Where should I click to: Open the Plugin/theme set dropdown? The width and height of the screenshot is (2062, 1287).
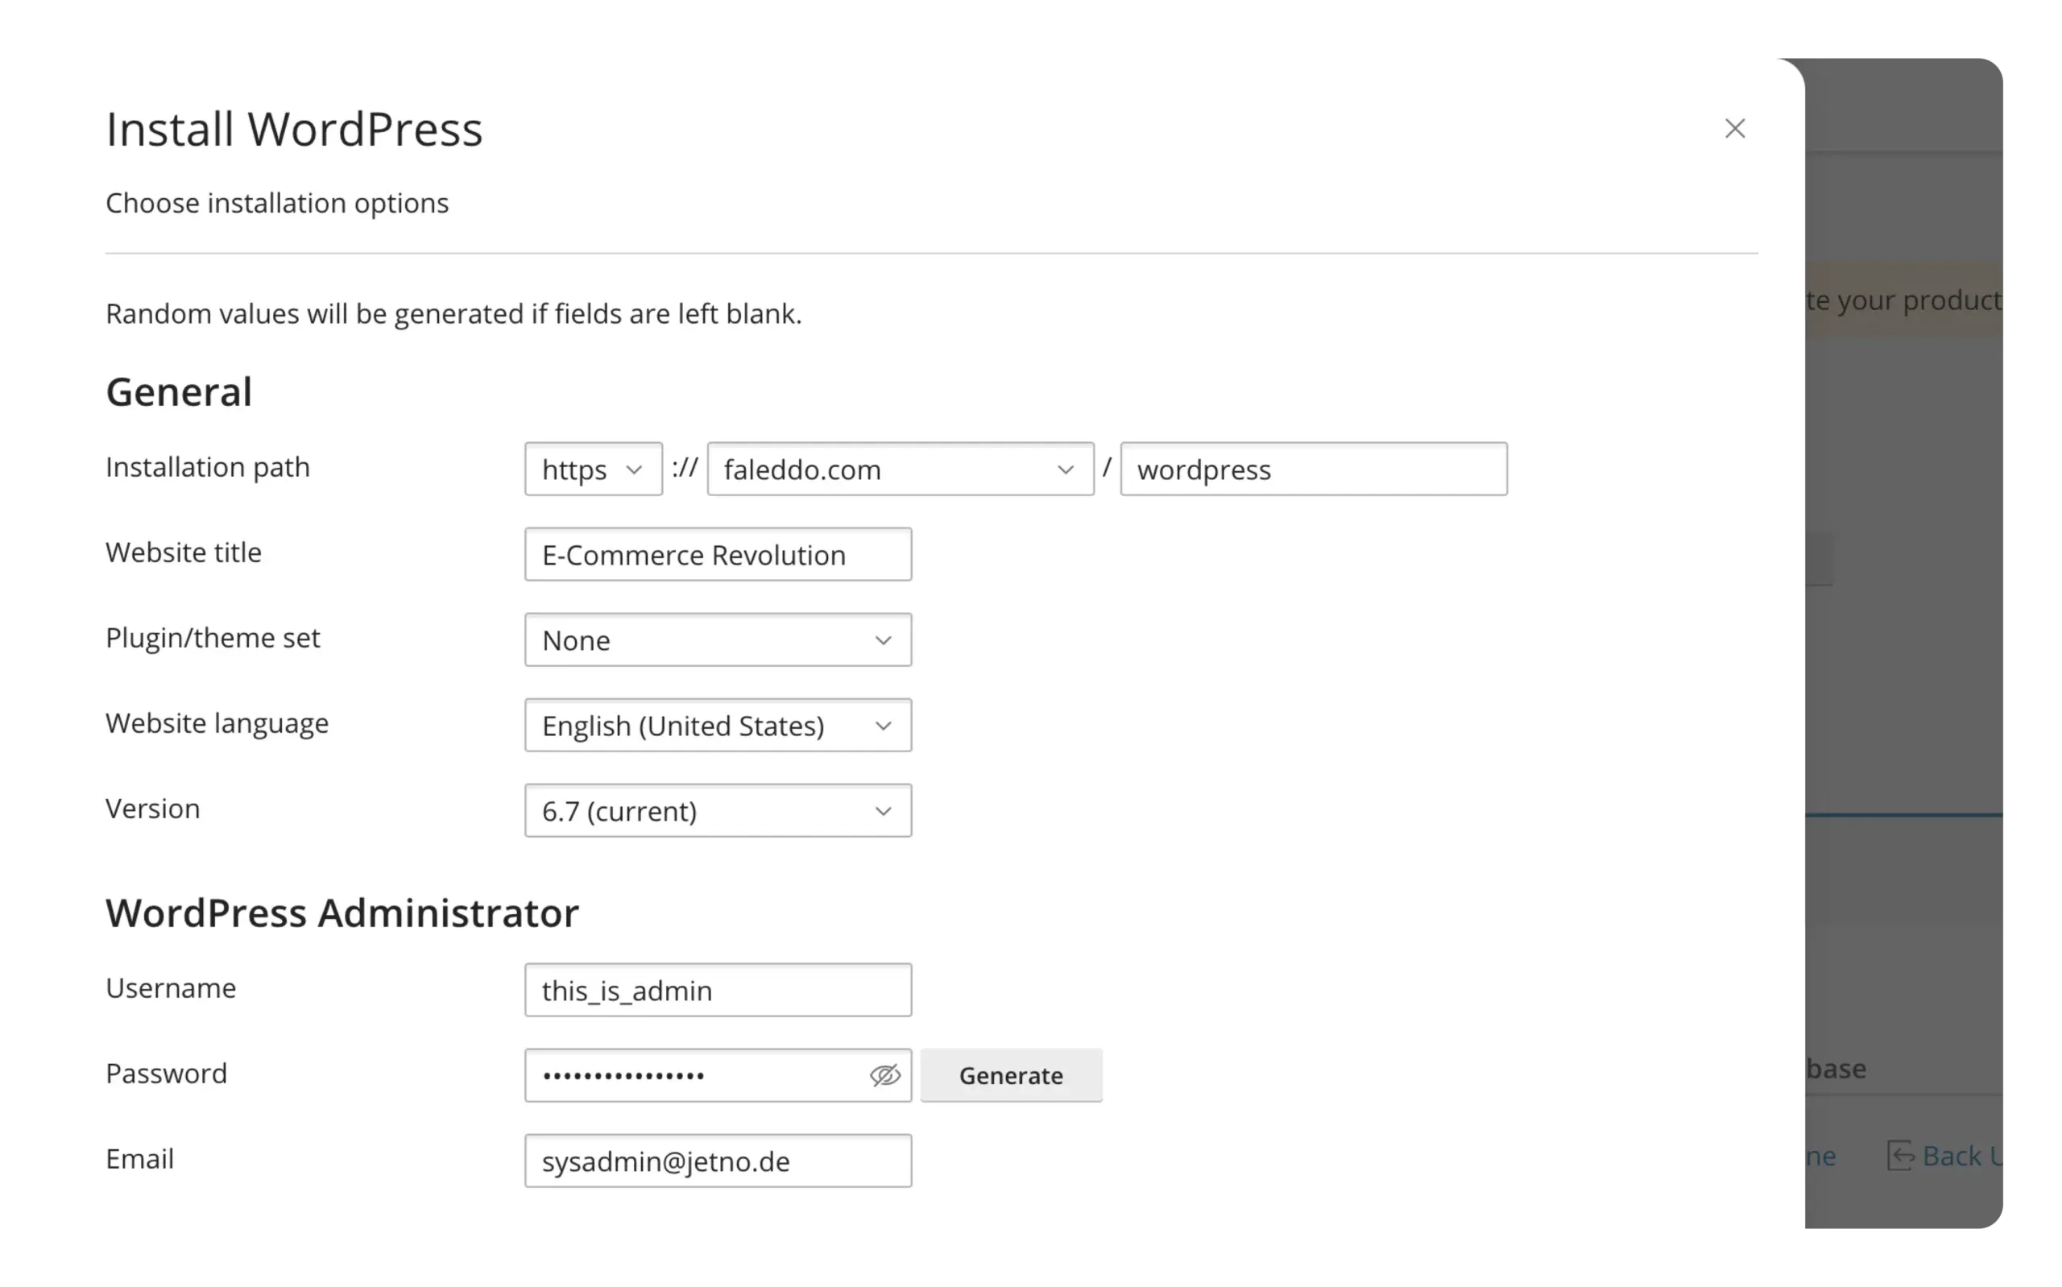coord(718,640)
